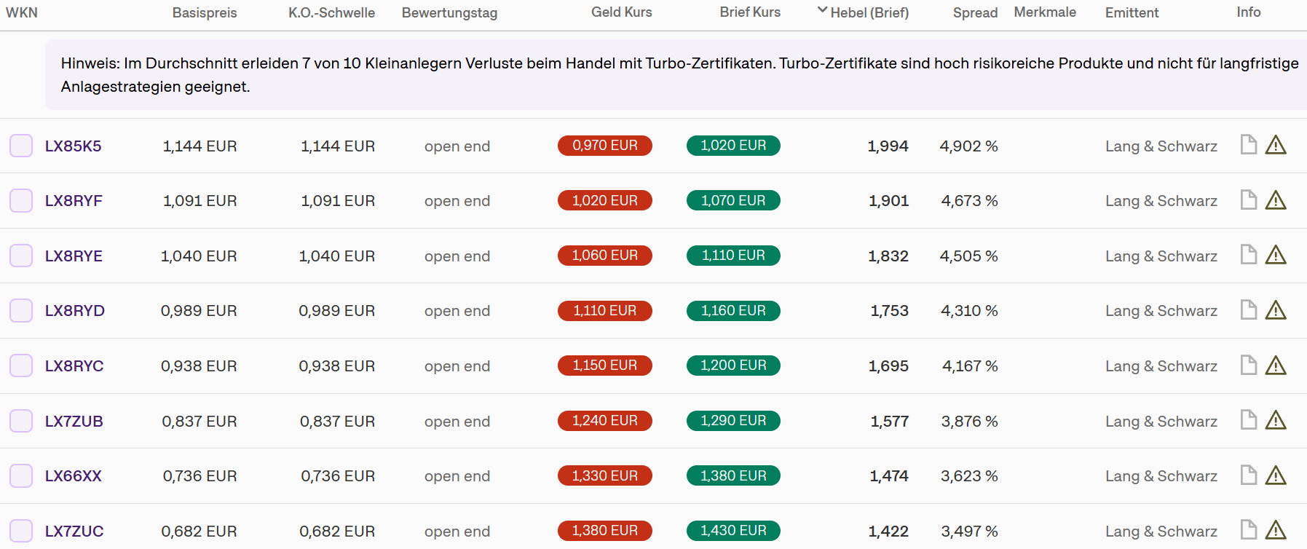
Task: Select Hebel value 1,994
Action: pos(888,146)
